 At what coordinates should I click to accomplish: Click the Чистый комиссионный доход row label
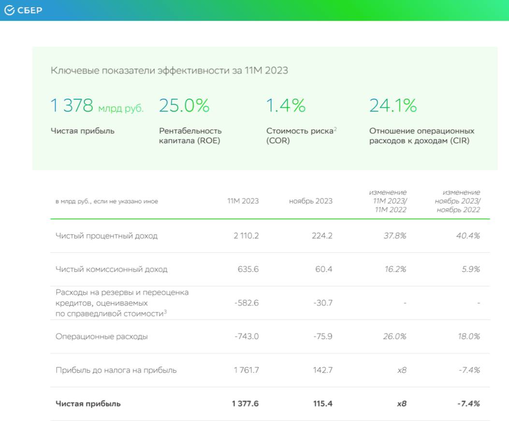tap(111, 269)
